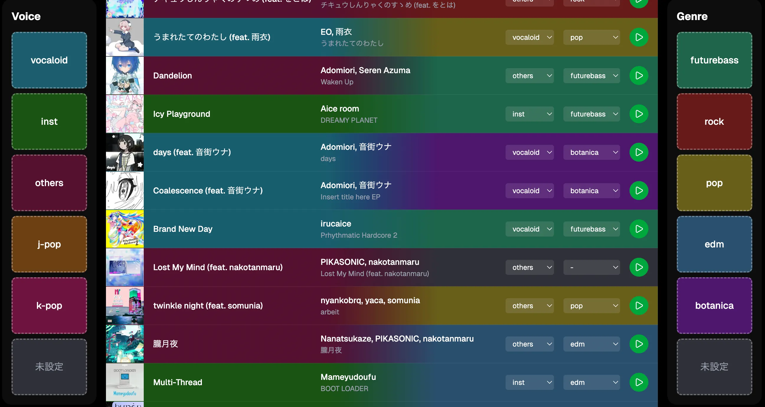Open the voice dropdown for days
Viewport: 765px width, 407px height.
529,152
